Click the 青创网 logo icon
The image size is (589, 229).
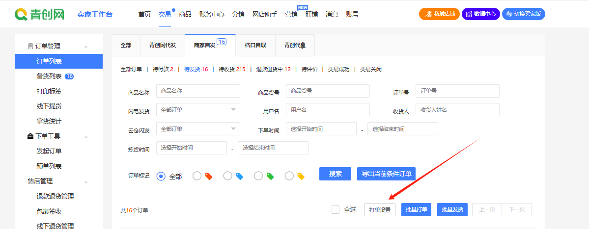(x=21, y=14)
